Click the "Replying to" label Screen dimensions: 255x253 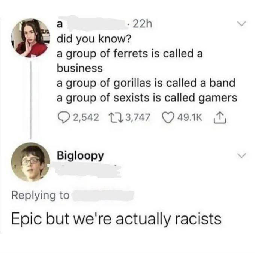point(40,195)
